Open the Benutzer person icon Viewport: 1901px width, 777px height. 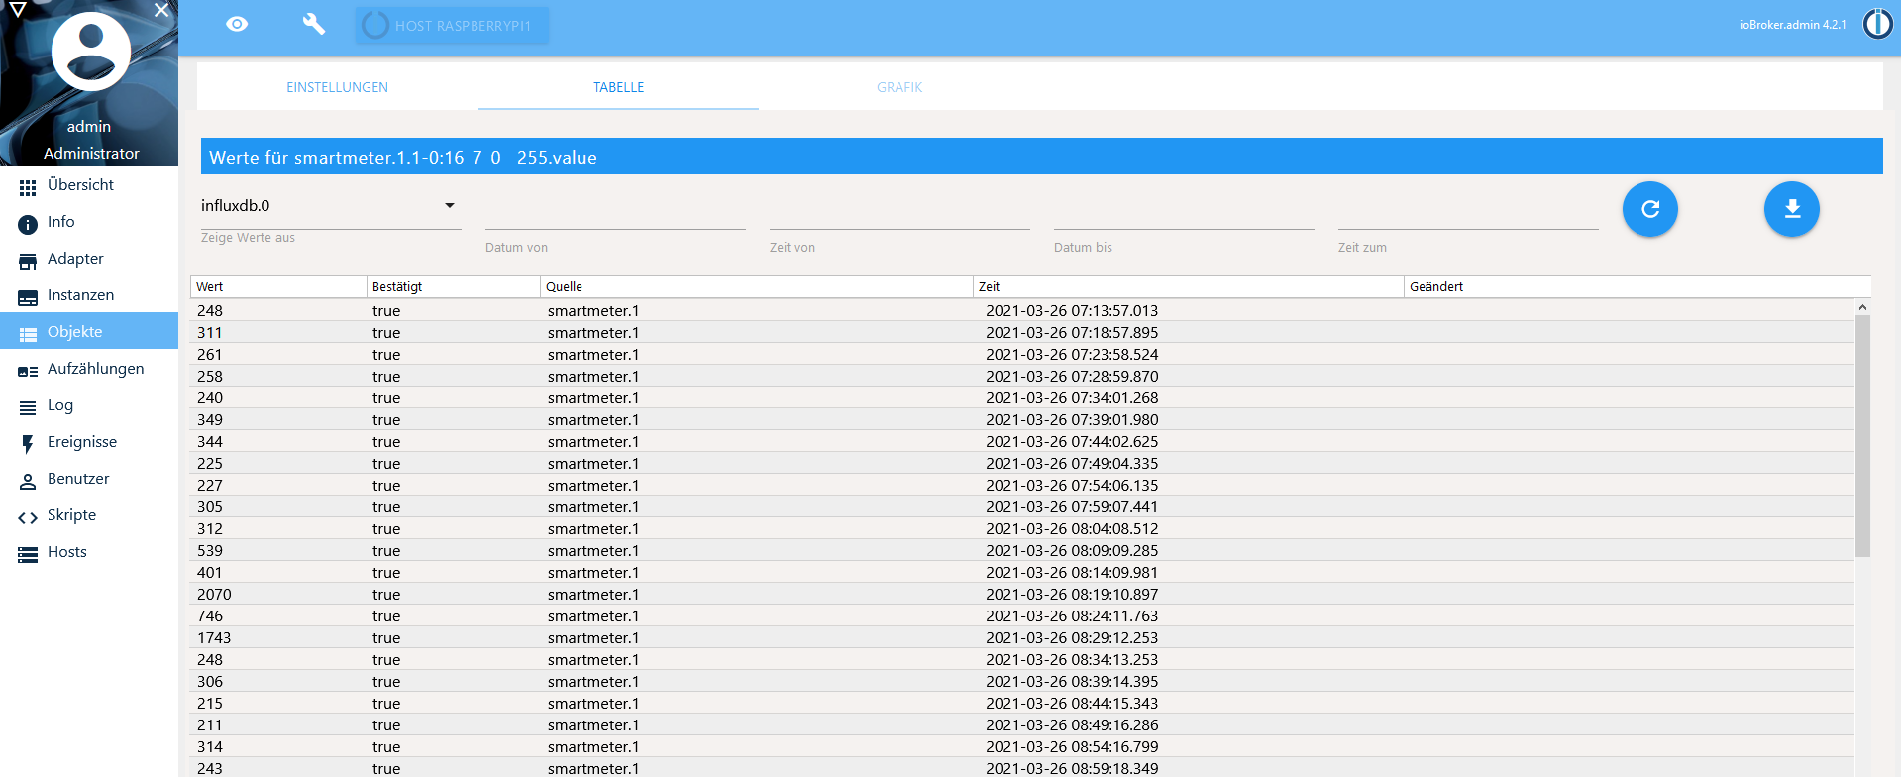(28, 481)
